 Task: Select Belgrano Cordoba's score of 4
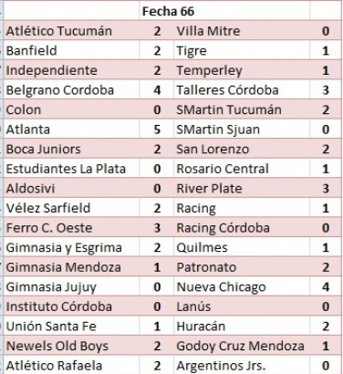point(157,89)
